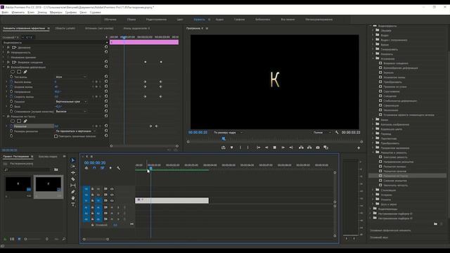Open timeline display settings wrench
450x253 pixels.
pos(119,168)
